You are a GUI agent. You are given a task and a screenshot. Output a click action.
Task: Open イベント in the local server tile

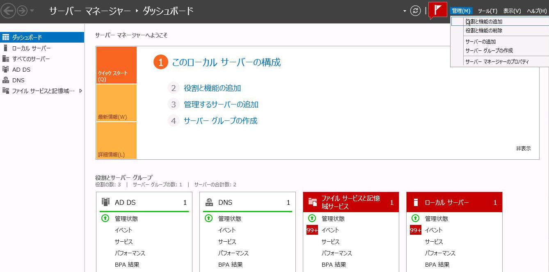tap(434, 230)
